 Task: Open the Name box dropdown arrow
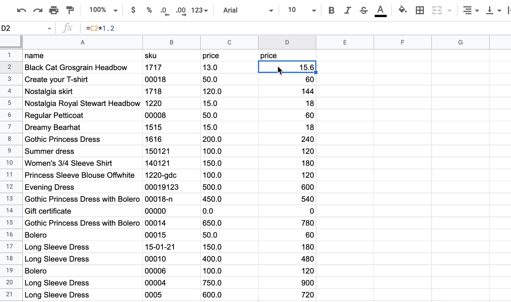[x=50, y=29]
